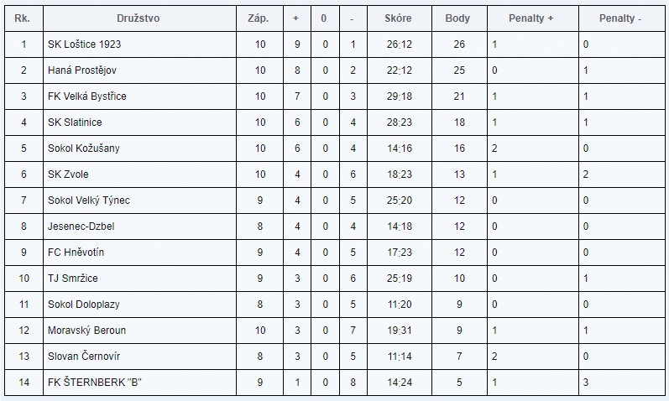The width and height of the screenshot is (669, 401).
Task: Open the SK Loštice 1923 team
Action: click(x=90, y=44)
